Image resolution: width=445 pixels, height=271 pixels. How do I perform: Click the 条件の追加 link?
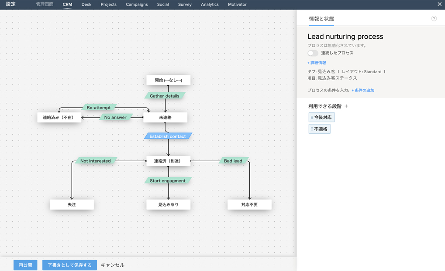(x=363, y=90)
